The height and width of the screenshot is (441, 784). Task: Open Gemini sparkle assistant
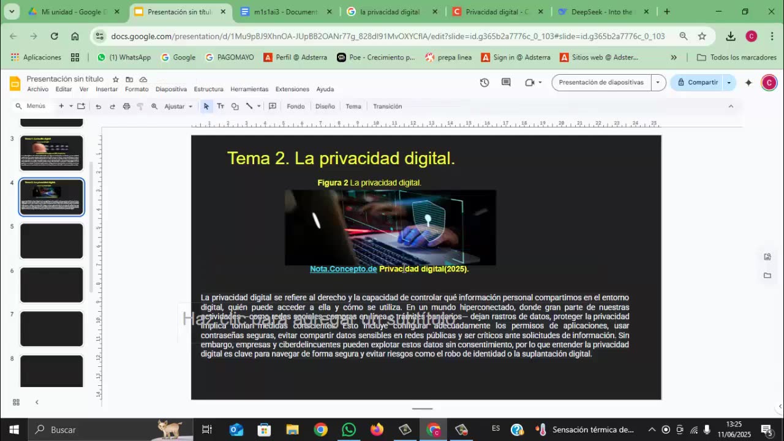point(748,82)
